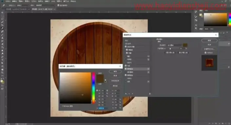Toggle the Preview checkbox in Layer Style dialog
Image resolution: width=231 pixels, height=125 pixels.
coord(205,53)
